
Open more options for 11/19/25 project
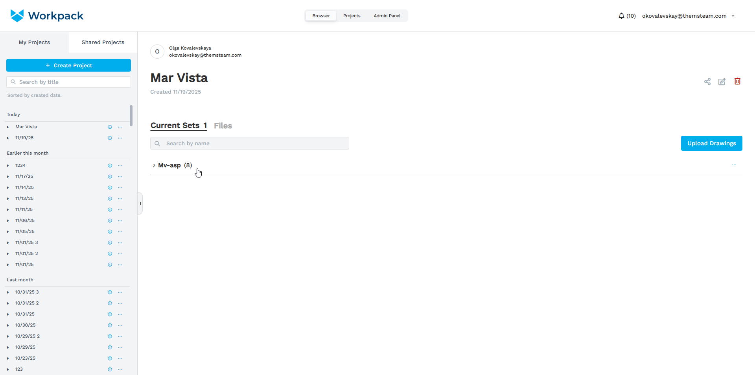120,138
